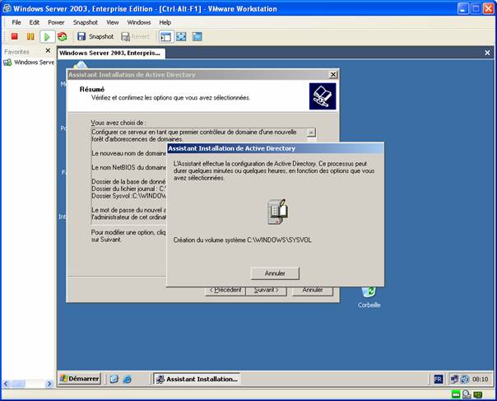Click the greyed Revert toolbar button
497x401 pixels.
tap(135, 37)
